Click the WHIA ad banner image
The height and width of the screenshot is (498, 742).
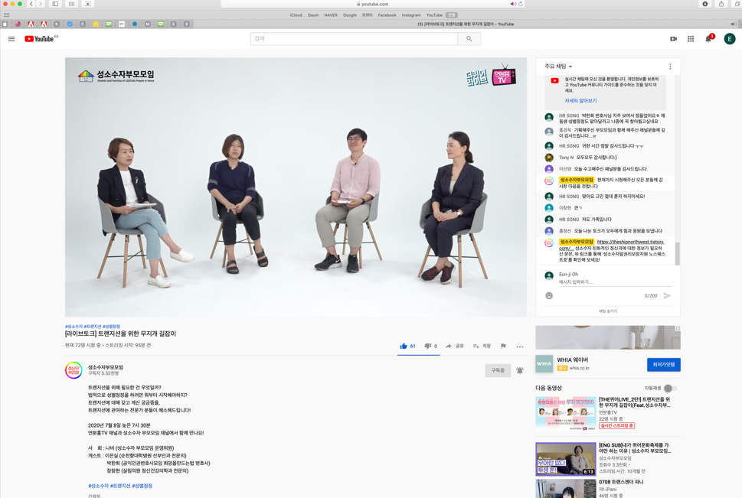(608, 337)
